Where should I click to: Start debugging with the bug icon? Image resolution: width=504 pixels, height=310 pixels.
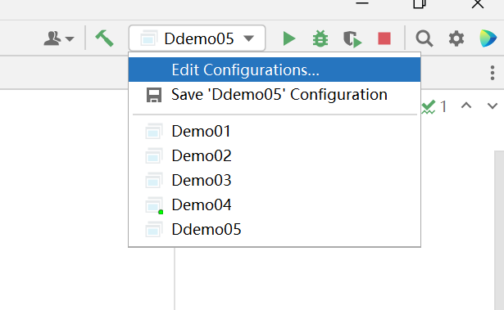320,38
